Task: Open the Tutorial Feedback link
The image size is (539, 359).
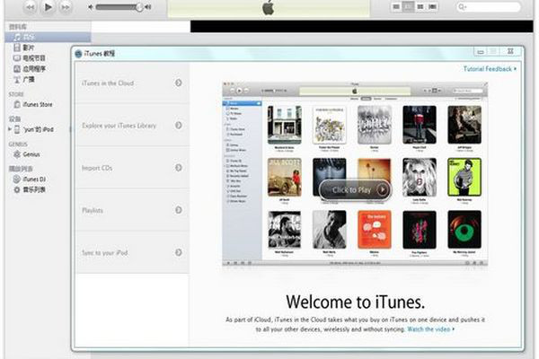Action: [490, 69]
